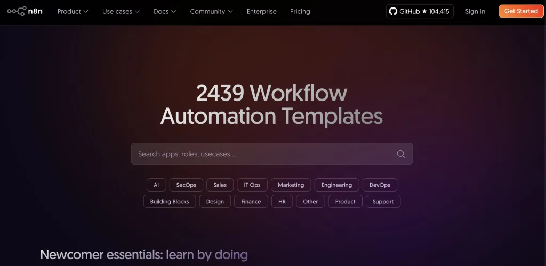
Task: Select the AI category tag
Action: [x=156, y=185]
